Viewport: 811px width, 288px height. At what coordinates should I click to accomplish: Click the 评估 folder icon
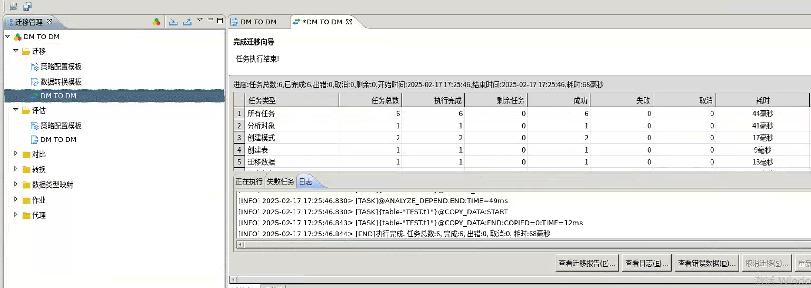[26, 110]
